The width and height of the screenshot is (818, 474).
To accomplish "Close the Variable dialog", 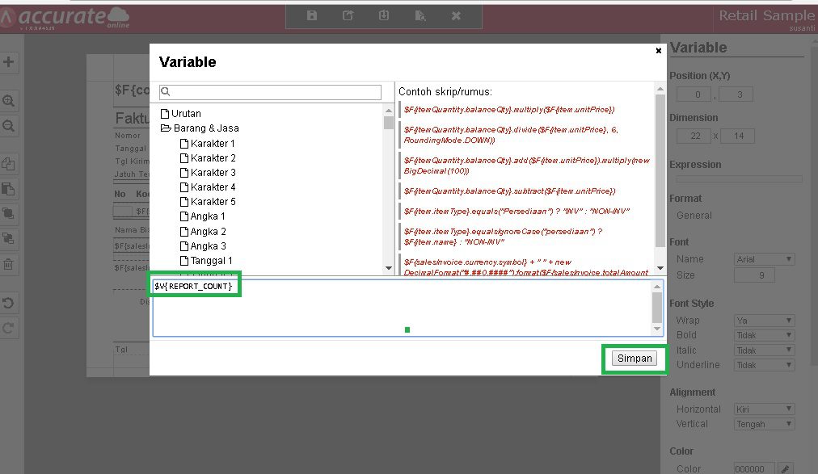I will [x=658, y=51].
